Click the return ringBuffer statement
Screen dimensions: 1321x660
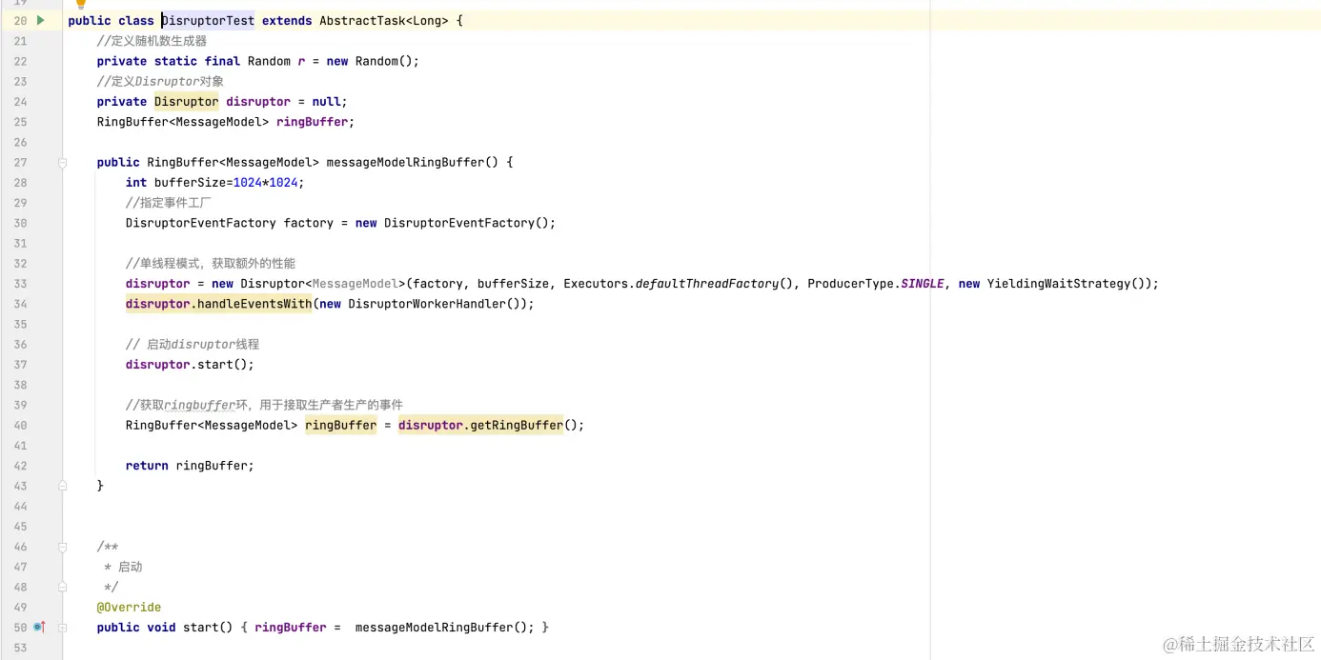[x=190, y=466]
